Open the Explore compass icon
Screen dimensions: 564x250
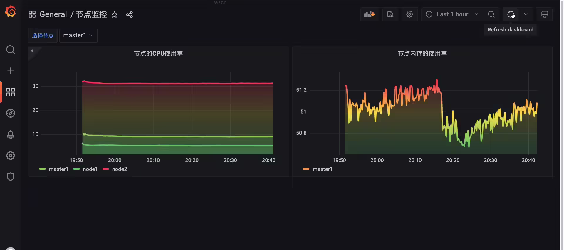coord(11,113)
